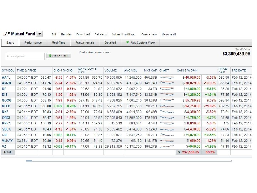Open the DIS row mini chart

coord(167,95)
